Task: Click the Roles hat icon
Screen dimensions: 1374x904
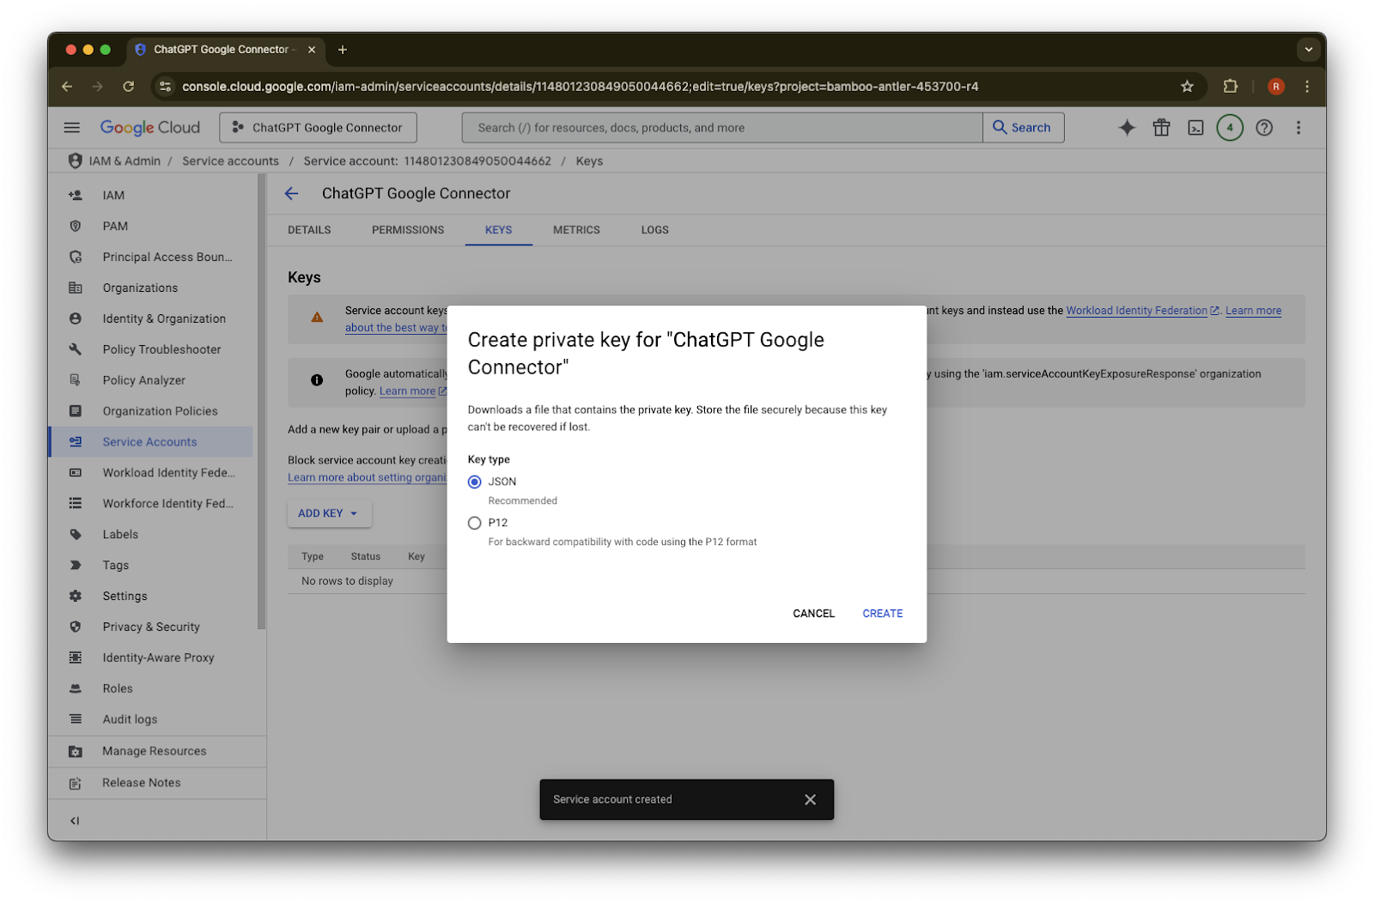Action: [76, 689]
